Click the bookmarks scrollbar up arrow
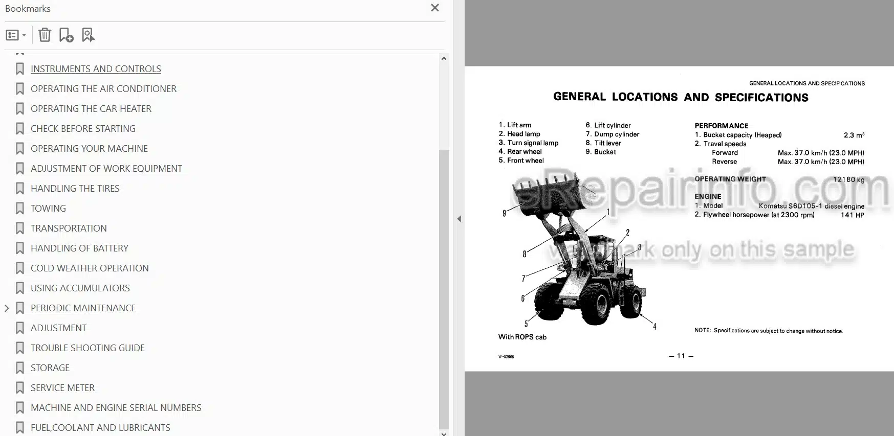The width and height of the screenshot is (894, 436). point(444,58)
